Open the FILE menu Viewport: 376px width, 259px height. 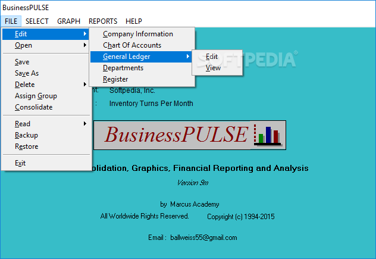coord(11,21)
